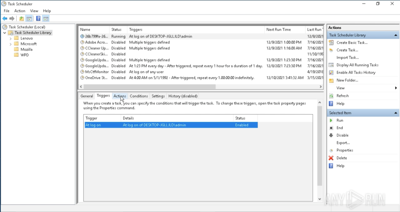Expand the Lenovo folder node

11,38
